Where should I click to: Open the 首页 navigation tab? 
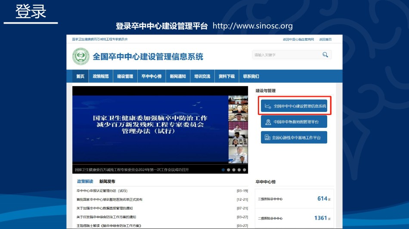click(81, 76)
